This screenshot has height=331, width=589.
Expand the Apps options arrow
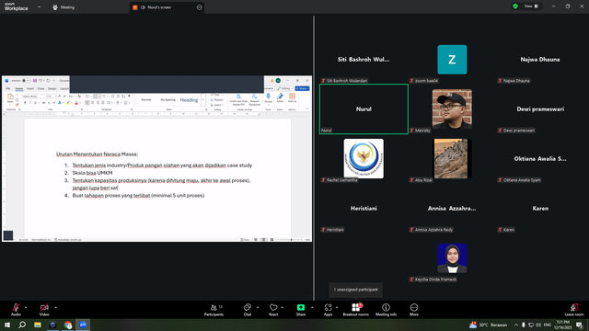click(337, 307)
